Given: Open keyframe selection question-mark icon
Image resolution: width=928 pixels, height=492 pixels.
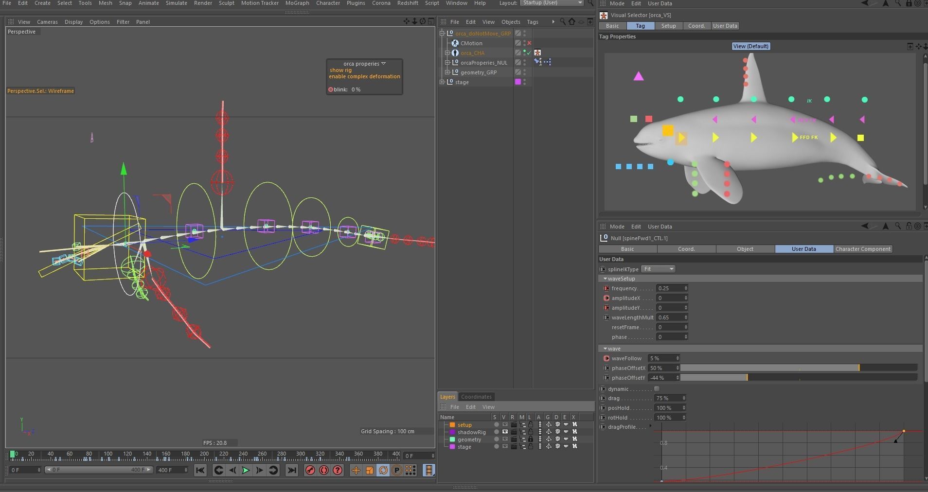Looking at the screenshot, I should (x=337, y=470).
